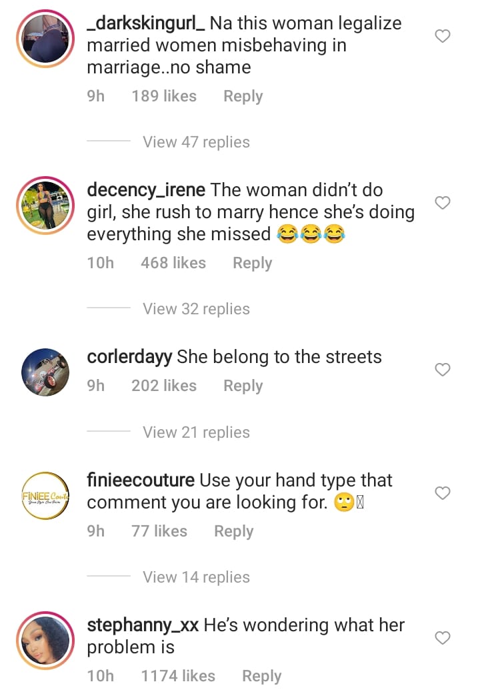Open the 1174 likes list
The height and width of the screenshot is (692, 480).
(178, 676)
